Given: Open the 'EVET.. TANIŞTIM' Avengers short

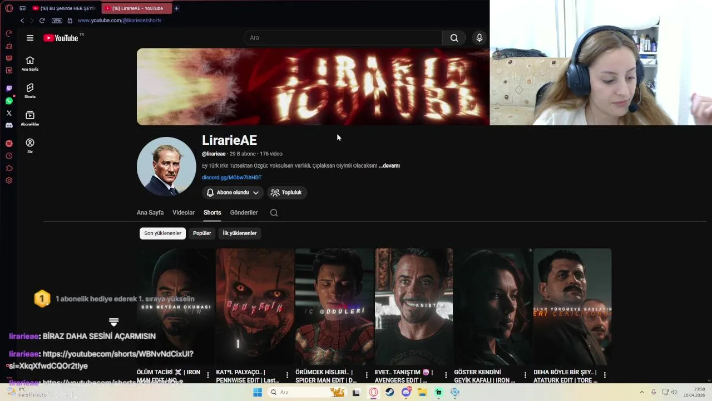Looking at the screenshot, I should pos(414,306).
